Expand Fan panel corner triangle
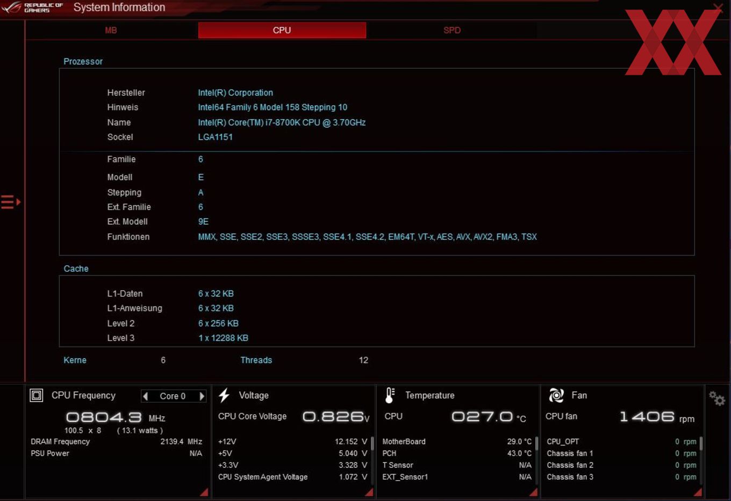The image size is (731, 501). (698, 492)
